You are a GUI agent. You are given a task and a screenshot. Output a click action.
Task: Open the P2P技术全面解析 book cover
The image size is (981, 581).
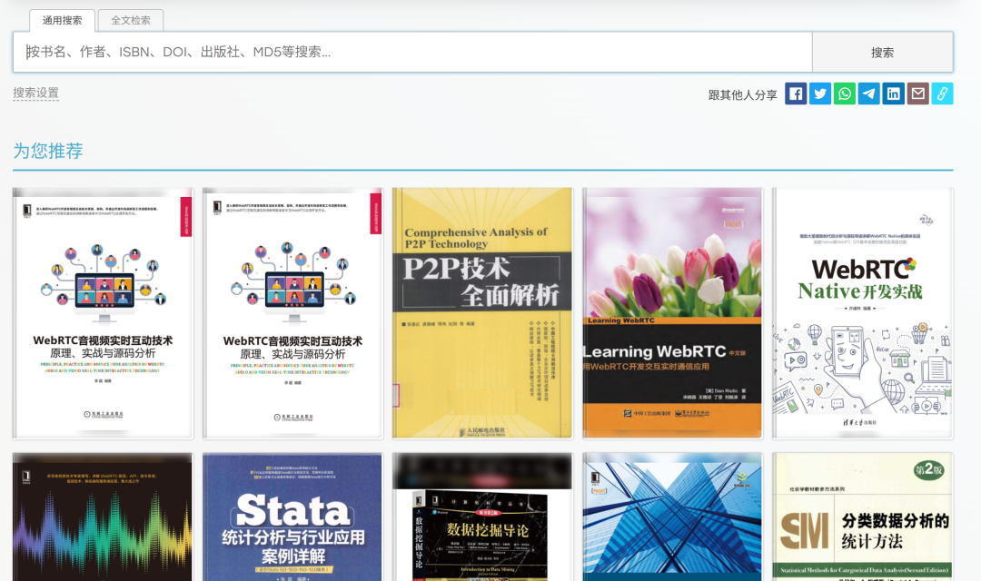[x=481, y=312]
